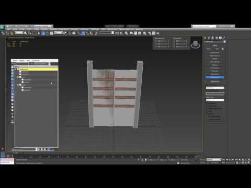Click the Play Animation button

230,160
